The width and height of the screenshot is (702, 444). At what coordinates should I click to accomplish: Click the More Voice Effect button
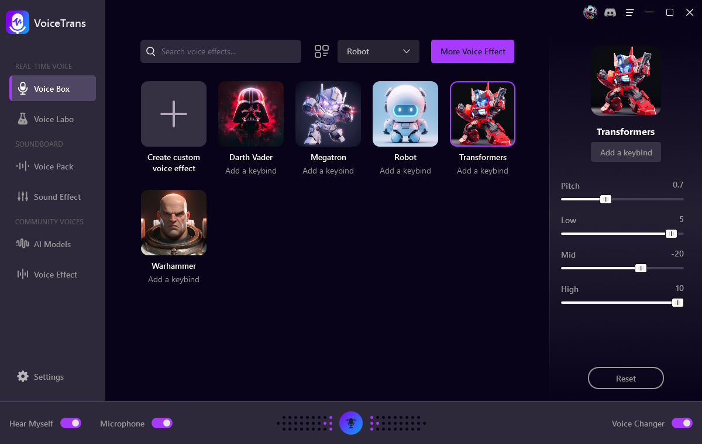point(473,51)
